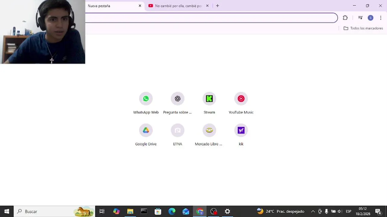
Task: Launch Copilot from the taskbar
Action: 116,211
